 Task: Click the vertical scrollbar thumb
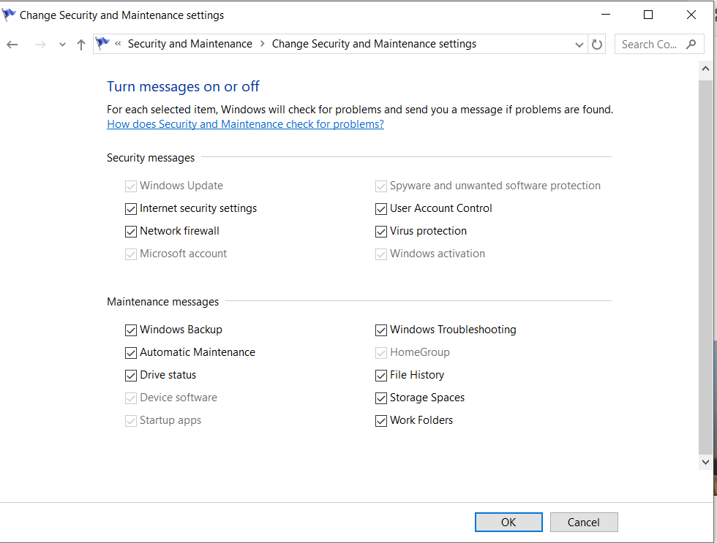pos(705,267)
